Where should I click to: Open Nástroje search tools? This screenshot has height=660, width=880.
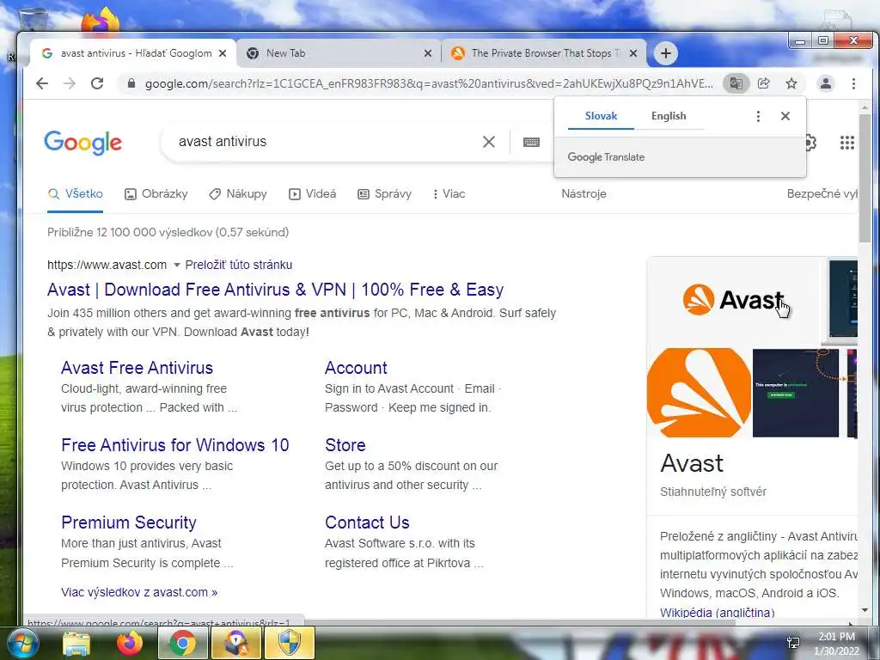tap(584, 194)
